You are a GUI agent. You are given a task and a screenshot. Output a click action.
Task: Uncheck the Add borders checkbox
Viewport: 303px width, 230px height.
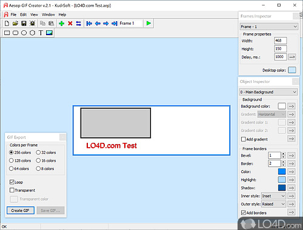[x=244, y=212]
